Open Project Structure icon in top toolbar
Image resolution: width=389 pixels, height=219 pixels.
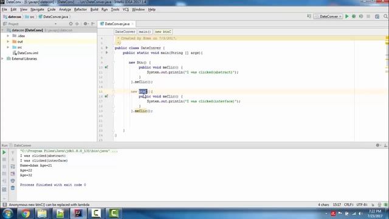click(x=377, y=16)
